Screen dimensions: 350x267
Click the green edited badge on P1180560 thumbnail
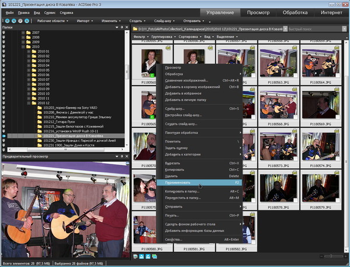tap(152, 76)
